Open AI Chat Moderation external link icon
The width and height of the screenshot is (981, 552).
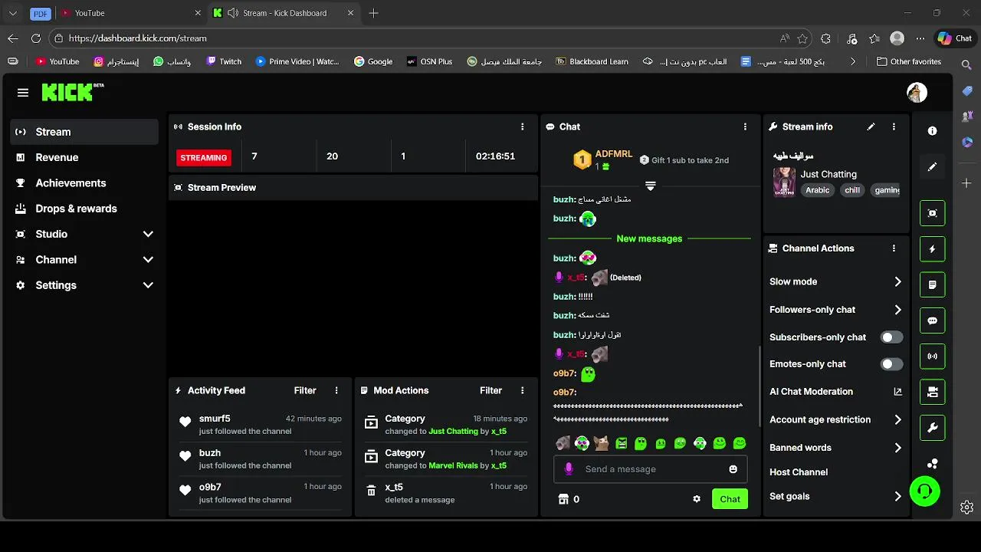click(897, 392)
